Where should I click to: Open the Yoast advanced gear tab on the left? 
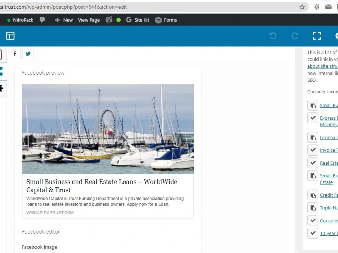[x=2, y=88]
